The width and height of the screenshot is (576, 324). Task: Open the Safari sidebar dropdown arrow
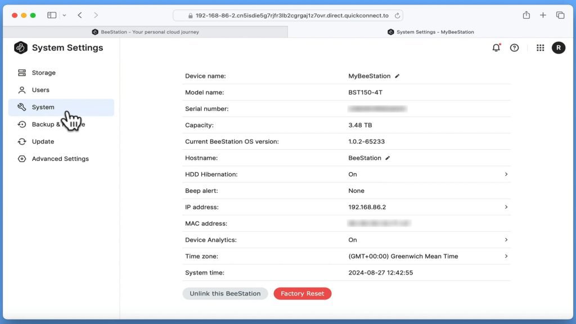[64, 15]
